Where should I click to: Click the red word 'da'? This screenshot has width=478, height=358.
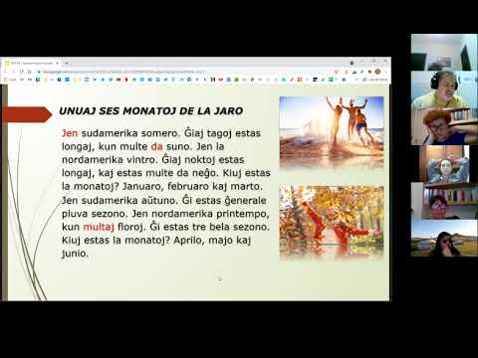pyautogui.click(x=156, y=146)
